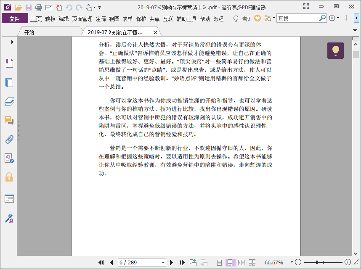This screenshot has height=269, width=361.
Task: Go to the next page
Action: coord(171,262)
